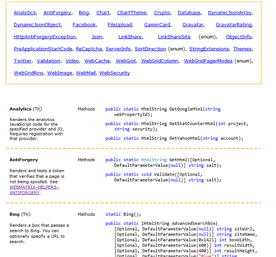Click the Bing description paragraph
This screenshot has height=257, width=276.
pyautogui.click(x=39, y=234)
